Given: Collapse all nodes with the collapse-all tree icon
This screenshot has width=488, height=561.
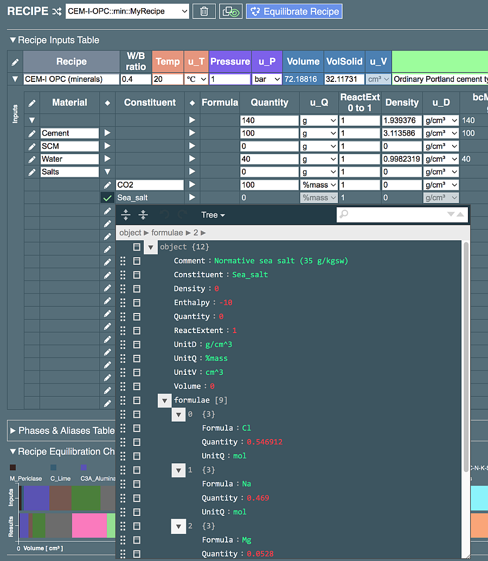Looking at the screenshot, I should 143,215.
